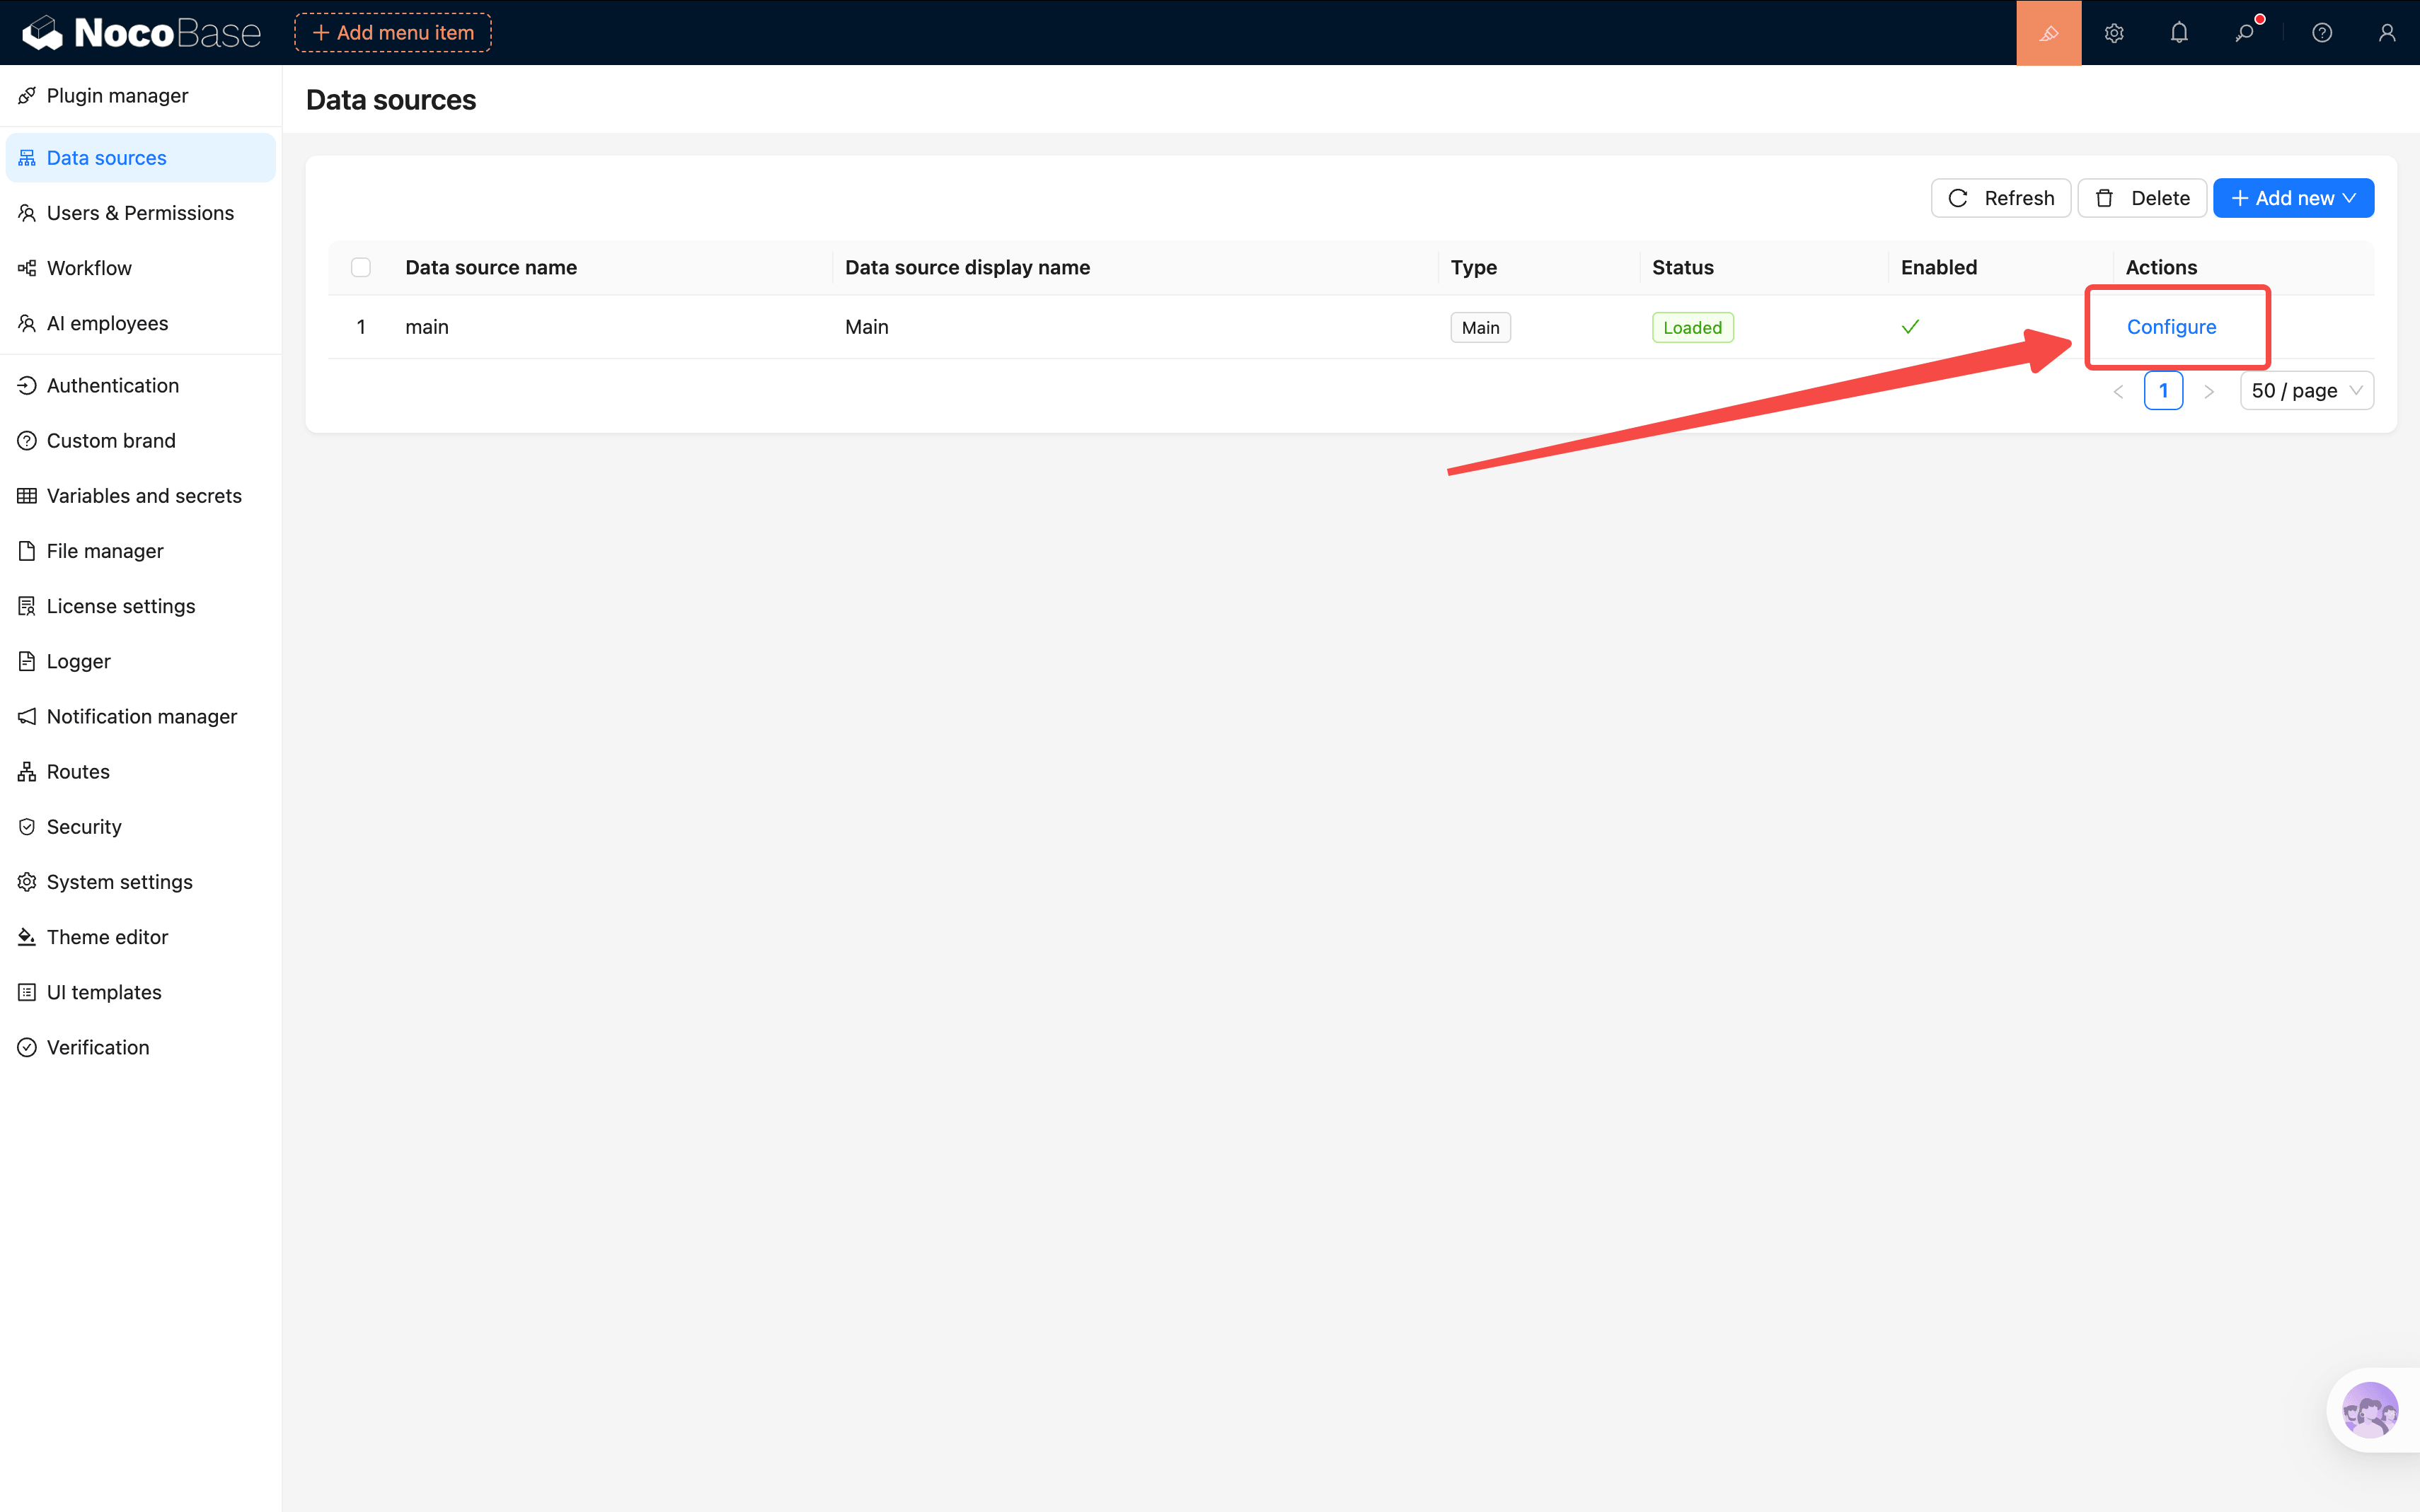Open the notifications bell icon
Screen dimensions: 2420x1512
coord(2179,33)
